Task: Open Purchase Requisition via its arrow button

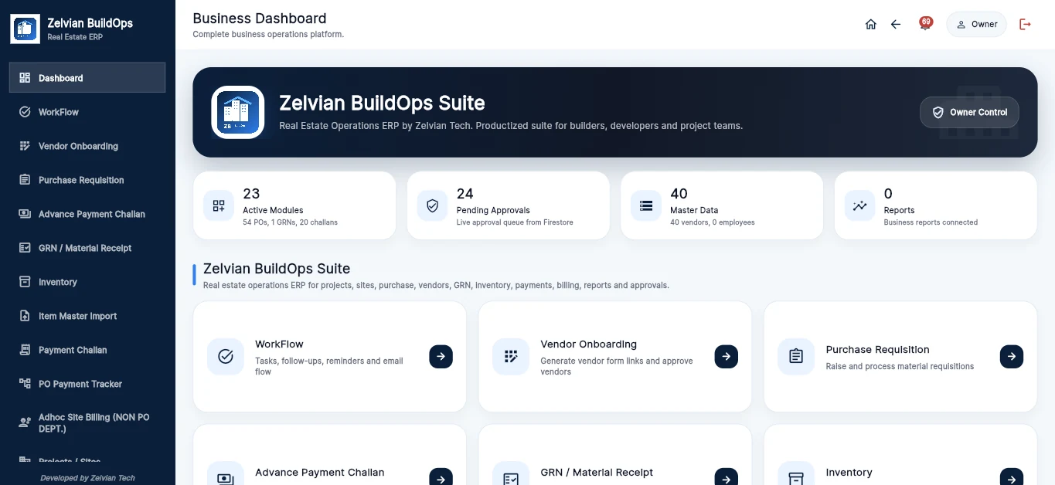Action: tap(1012, 356)
